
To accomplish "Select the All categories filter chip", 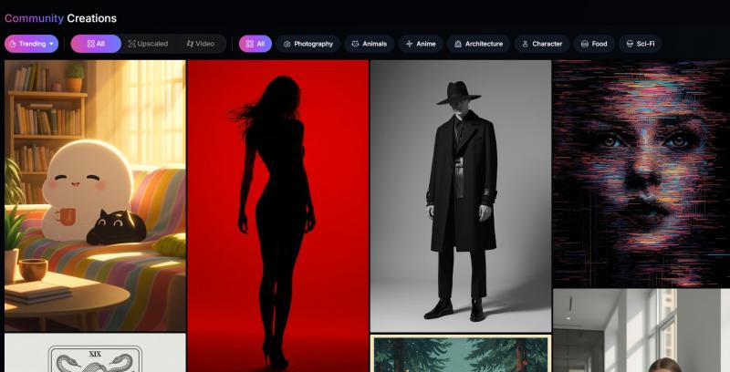I will [255, 44].
